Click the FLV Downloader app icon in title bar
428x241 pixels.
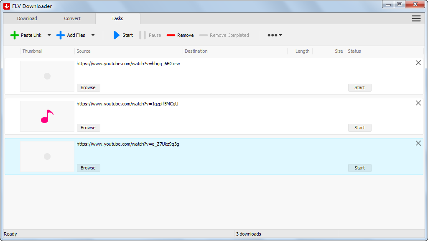(x=7, y=6)
